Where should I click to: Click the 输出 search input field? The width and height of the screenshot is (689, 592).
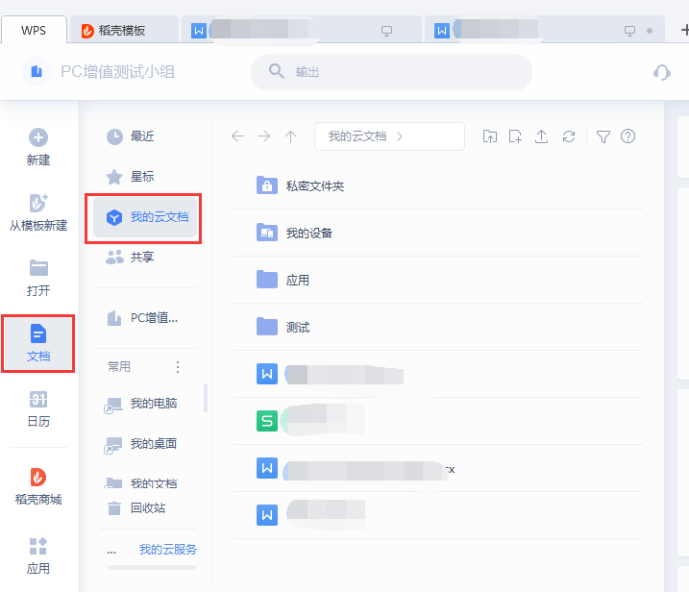click(392, 72)
